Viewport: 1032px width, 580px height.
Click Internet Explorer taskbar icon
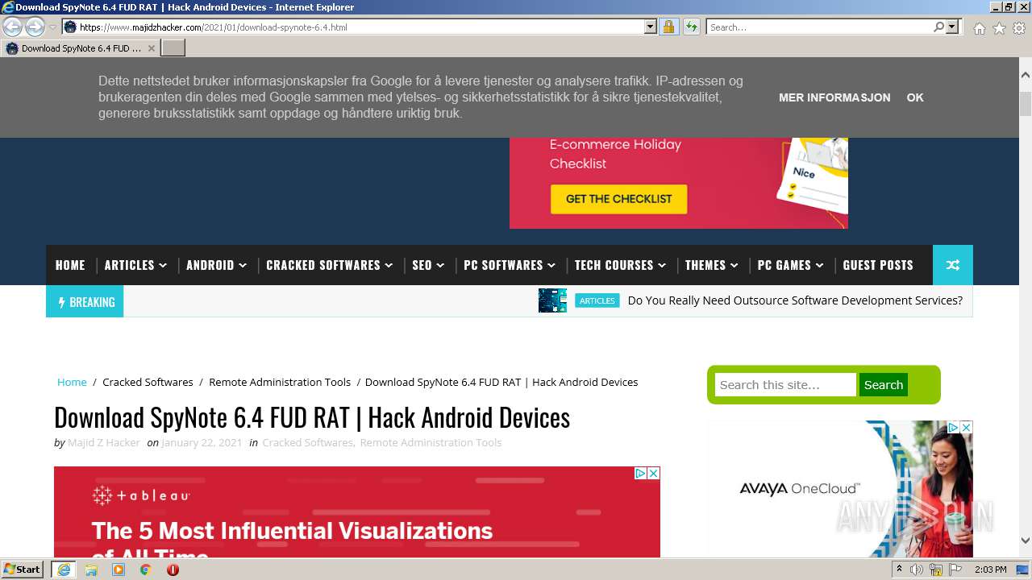tap(64, 570)
